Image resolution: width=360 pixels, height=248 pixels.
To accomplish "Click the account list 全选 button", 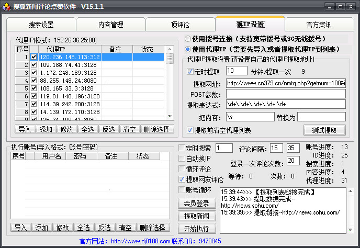I will [x=84, y=228].
